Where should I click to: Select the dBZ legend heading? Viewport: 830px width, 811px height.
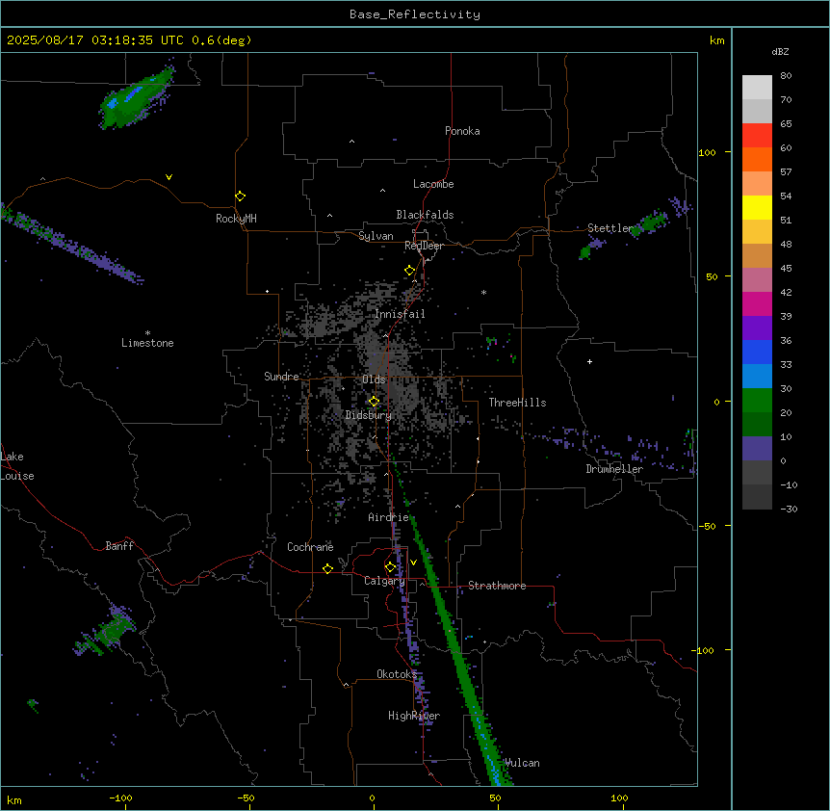(x=780, y=52)
